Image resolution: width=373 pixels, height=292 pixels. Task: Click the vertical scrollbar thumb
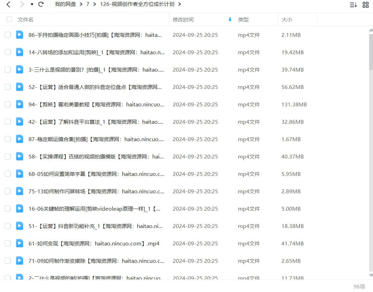tap(371, 52)
